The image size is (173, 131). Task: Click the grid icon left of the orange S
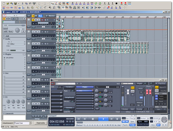pyautogui.click(x=29, y=16)
